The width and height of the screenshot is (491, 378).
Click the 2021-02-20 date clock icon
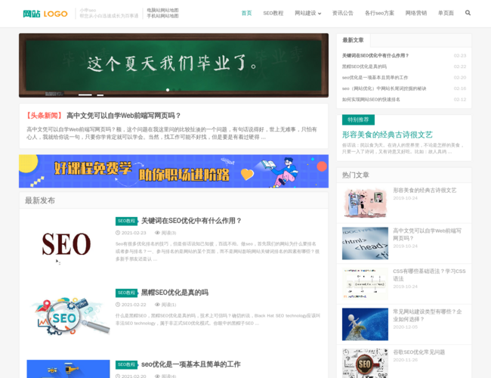[118, 376]
